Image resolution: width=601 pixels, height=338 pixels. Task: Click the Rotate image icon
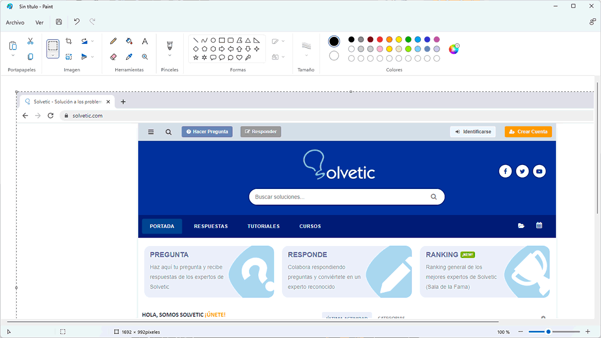click(85, 41)
